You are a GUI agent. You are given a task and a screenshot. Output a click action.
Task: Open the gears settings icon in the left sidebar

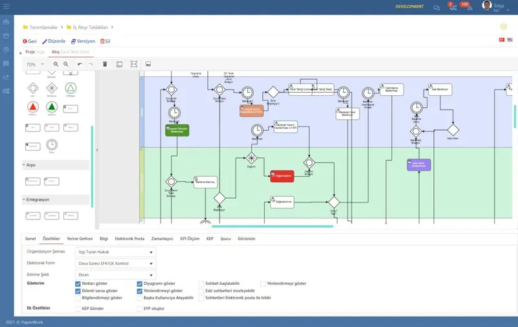6,91
